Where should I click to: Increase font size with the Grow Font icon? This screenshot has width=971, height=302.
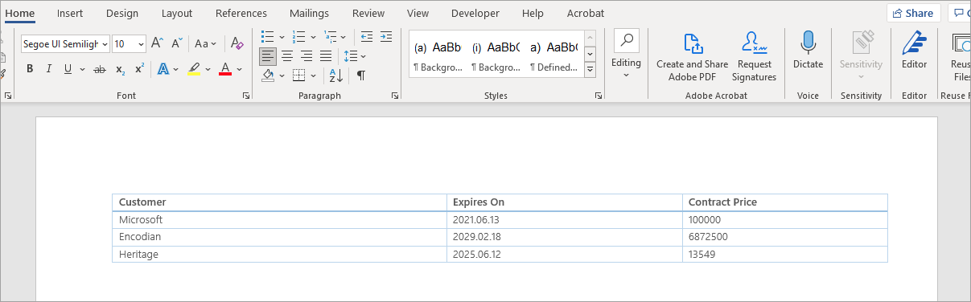[158, 43]
